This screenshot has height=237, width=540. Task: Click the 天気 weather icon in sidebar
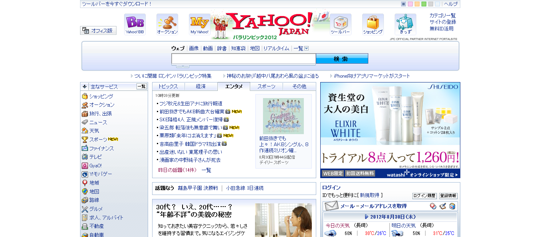tap(85, 131)
